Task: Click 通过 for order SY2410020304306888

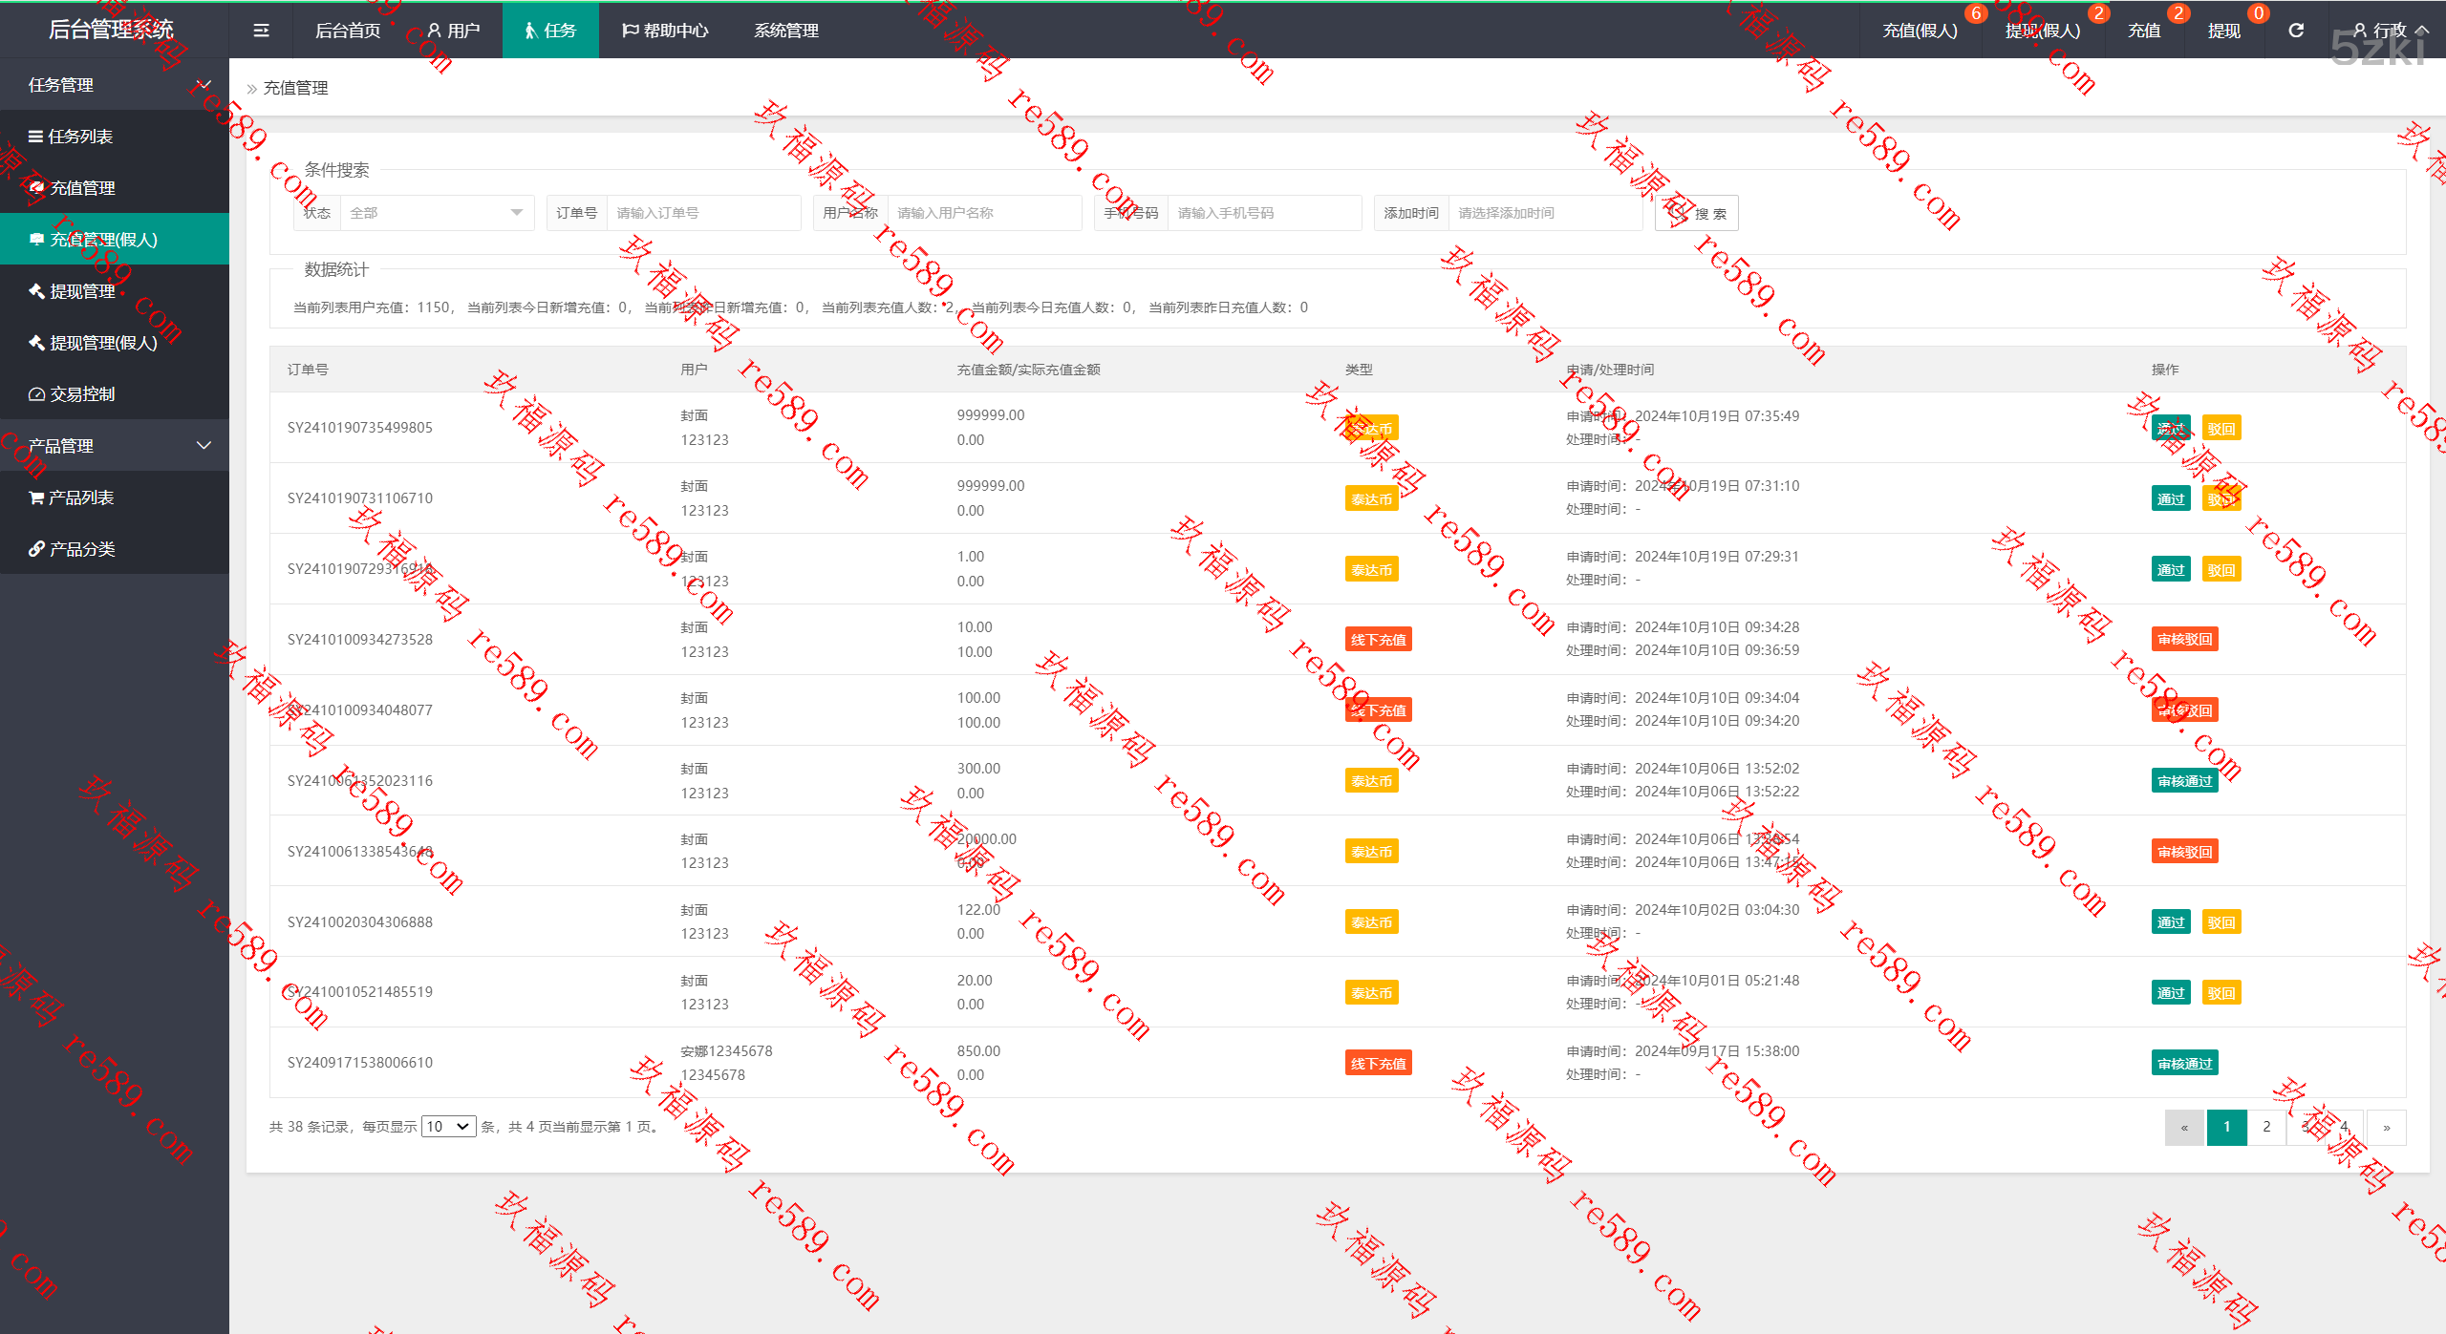Action: pyautogui.click(x=2170, y=922)
